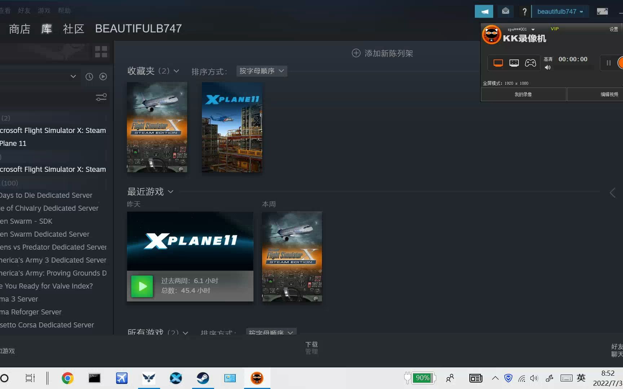
Task: Select America's Army 3 Dedicated Server
Action: 53,260
